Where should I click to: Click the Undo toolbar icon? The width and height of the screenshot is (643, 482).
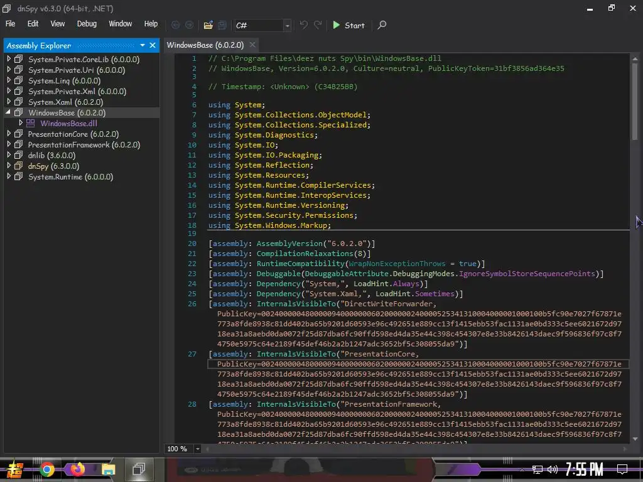pos(303,25)
